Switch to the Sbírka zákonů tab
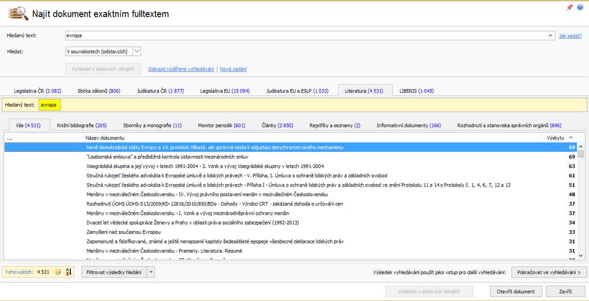The image size is (589, 301). [99, 91]
